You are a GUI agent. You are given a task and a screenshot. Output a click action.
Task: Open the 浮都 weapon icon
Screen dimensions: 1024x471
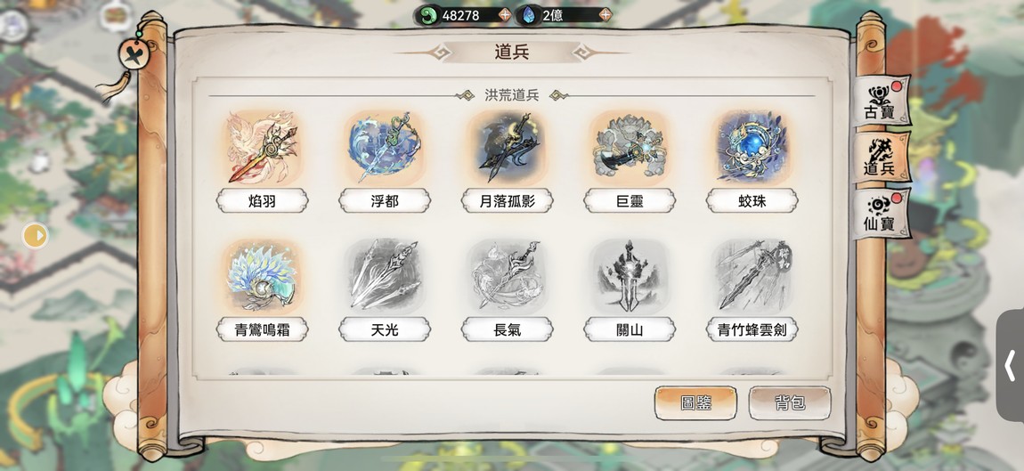point(384,148)
